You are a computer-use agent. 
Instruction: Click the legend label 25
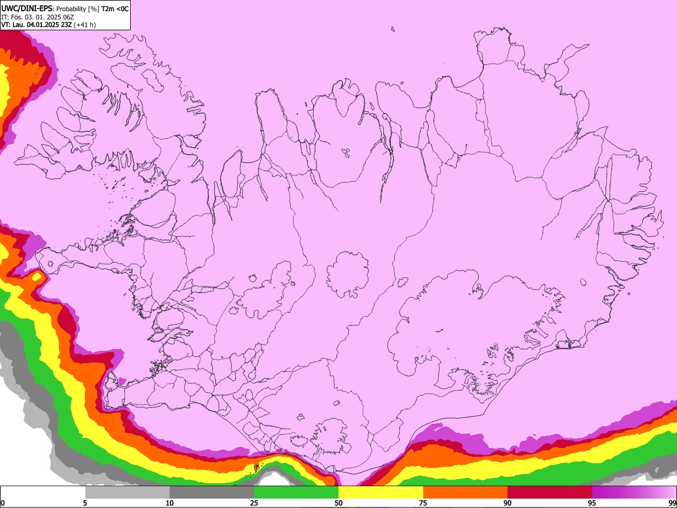coord(254,503)
